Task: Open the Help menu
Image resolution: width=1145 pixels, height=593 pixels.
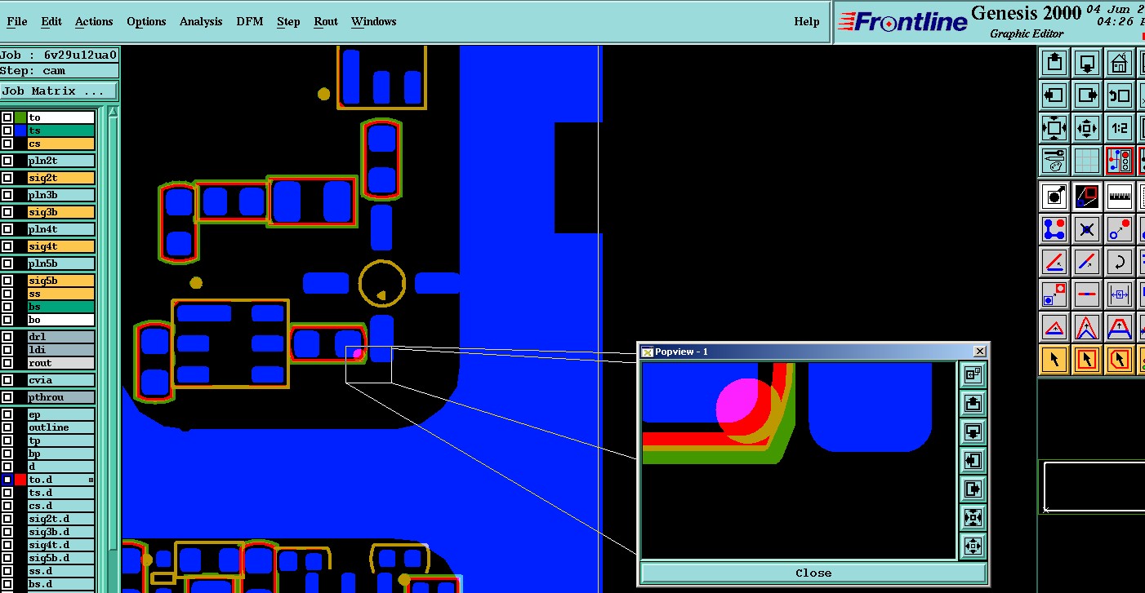Action: [807, 21]
